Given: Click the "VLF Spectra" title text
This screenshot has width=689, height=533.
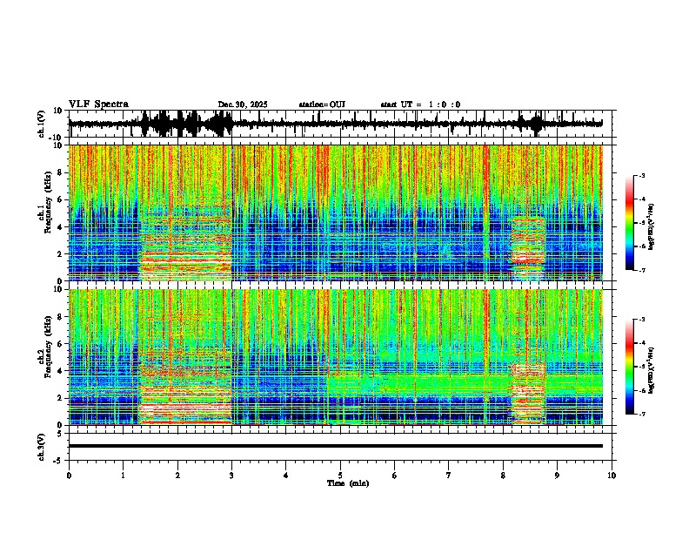Looking at the screenshot, I should [x=98, y=105].
